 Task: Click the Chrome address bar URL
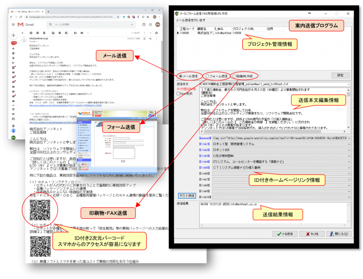pyautogui.click(x=71, y=17)
